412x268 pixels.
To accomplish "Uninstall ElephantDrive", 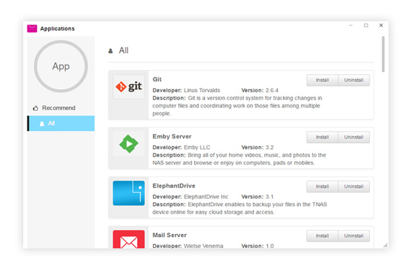I will click(x=353, y=186).
